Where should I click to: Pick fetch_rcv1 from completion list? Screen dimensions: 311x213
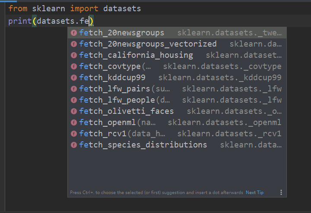(177, 134)
